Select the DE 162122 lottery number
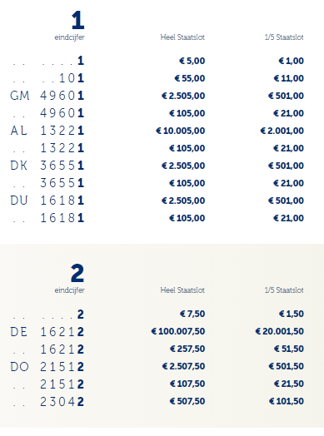The image size is (324, 436). tap(47, 332)
